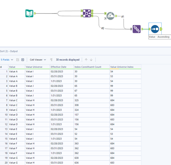Select Value D cell in row 11
This screenshot has height=165, width=171.
(17, 119)
